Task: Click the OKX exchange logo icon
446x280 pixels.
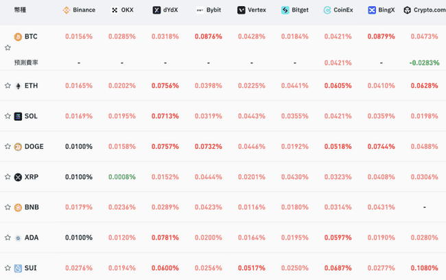Action: 115,10
